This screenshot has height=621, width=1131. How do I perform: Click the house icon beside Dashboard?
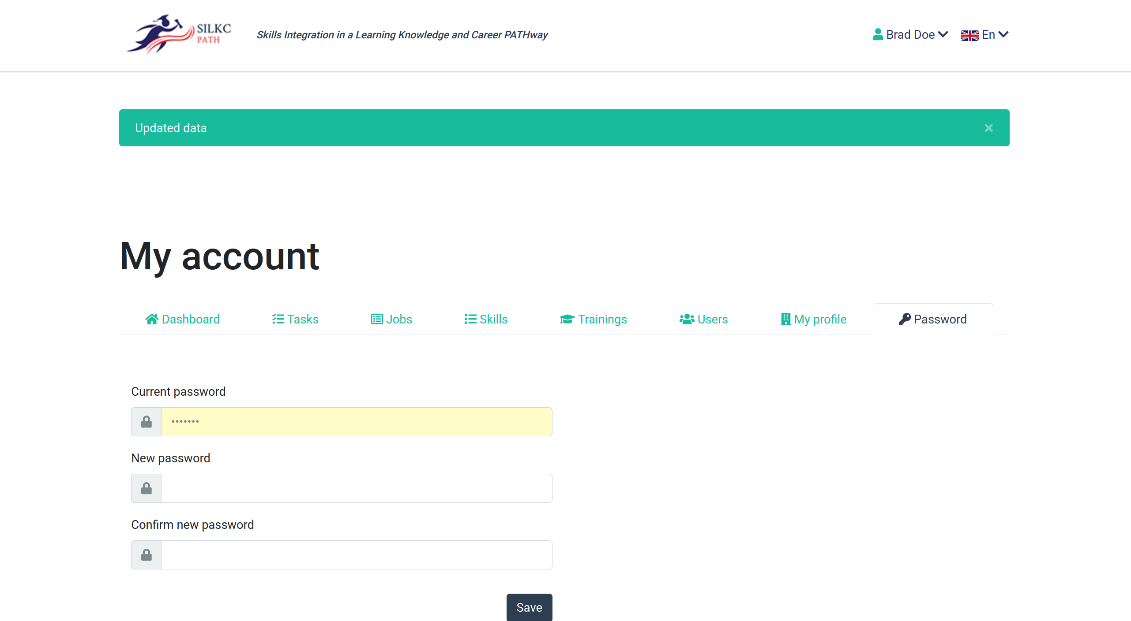(151, 319)
